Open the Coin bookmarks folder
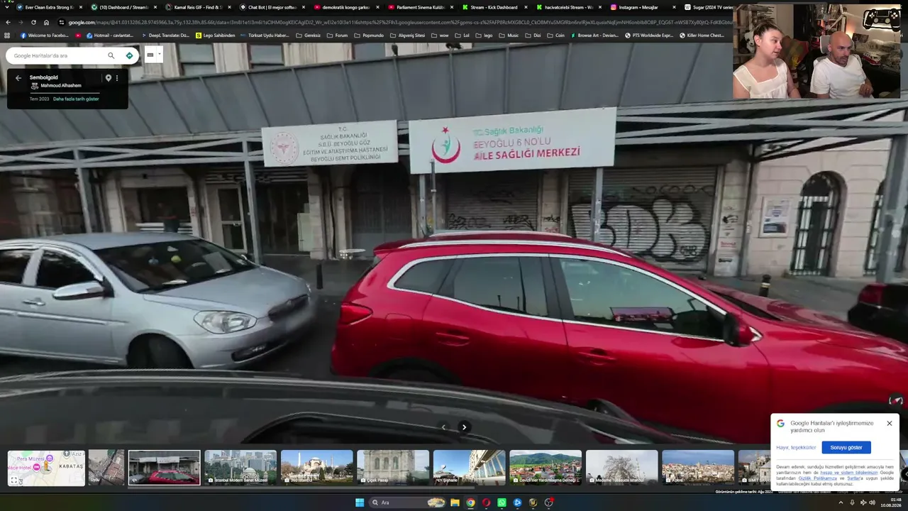The height and width of the screenshot is (511, 908). click(556, 35)
